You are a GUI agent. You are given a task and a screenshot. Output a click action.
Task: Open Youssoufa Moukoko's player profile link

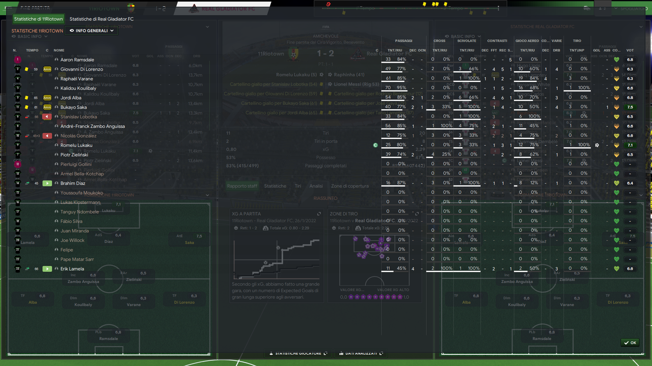[81, 193]
